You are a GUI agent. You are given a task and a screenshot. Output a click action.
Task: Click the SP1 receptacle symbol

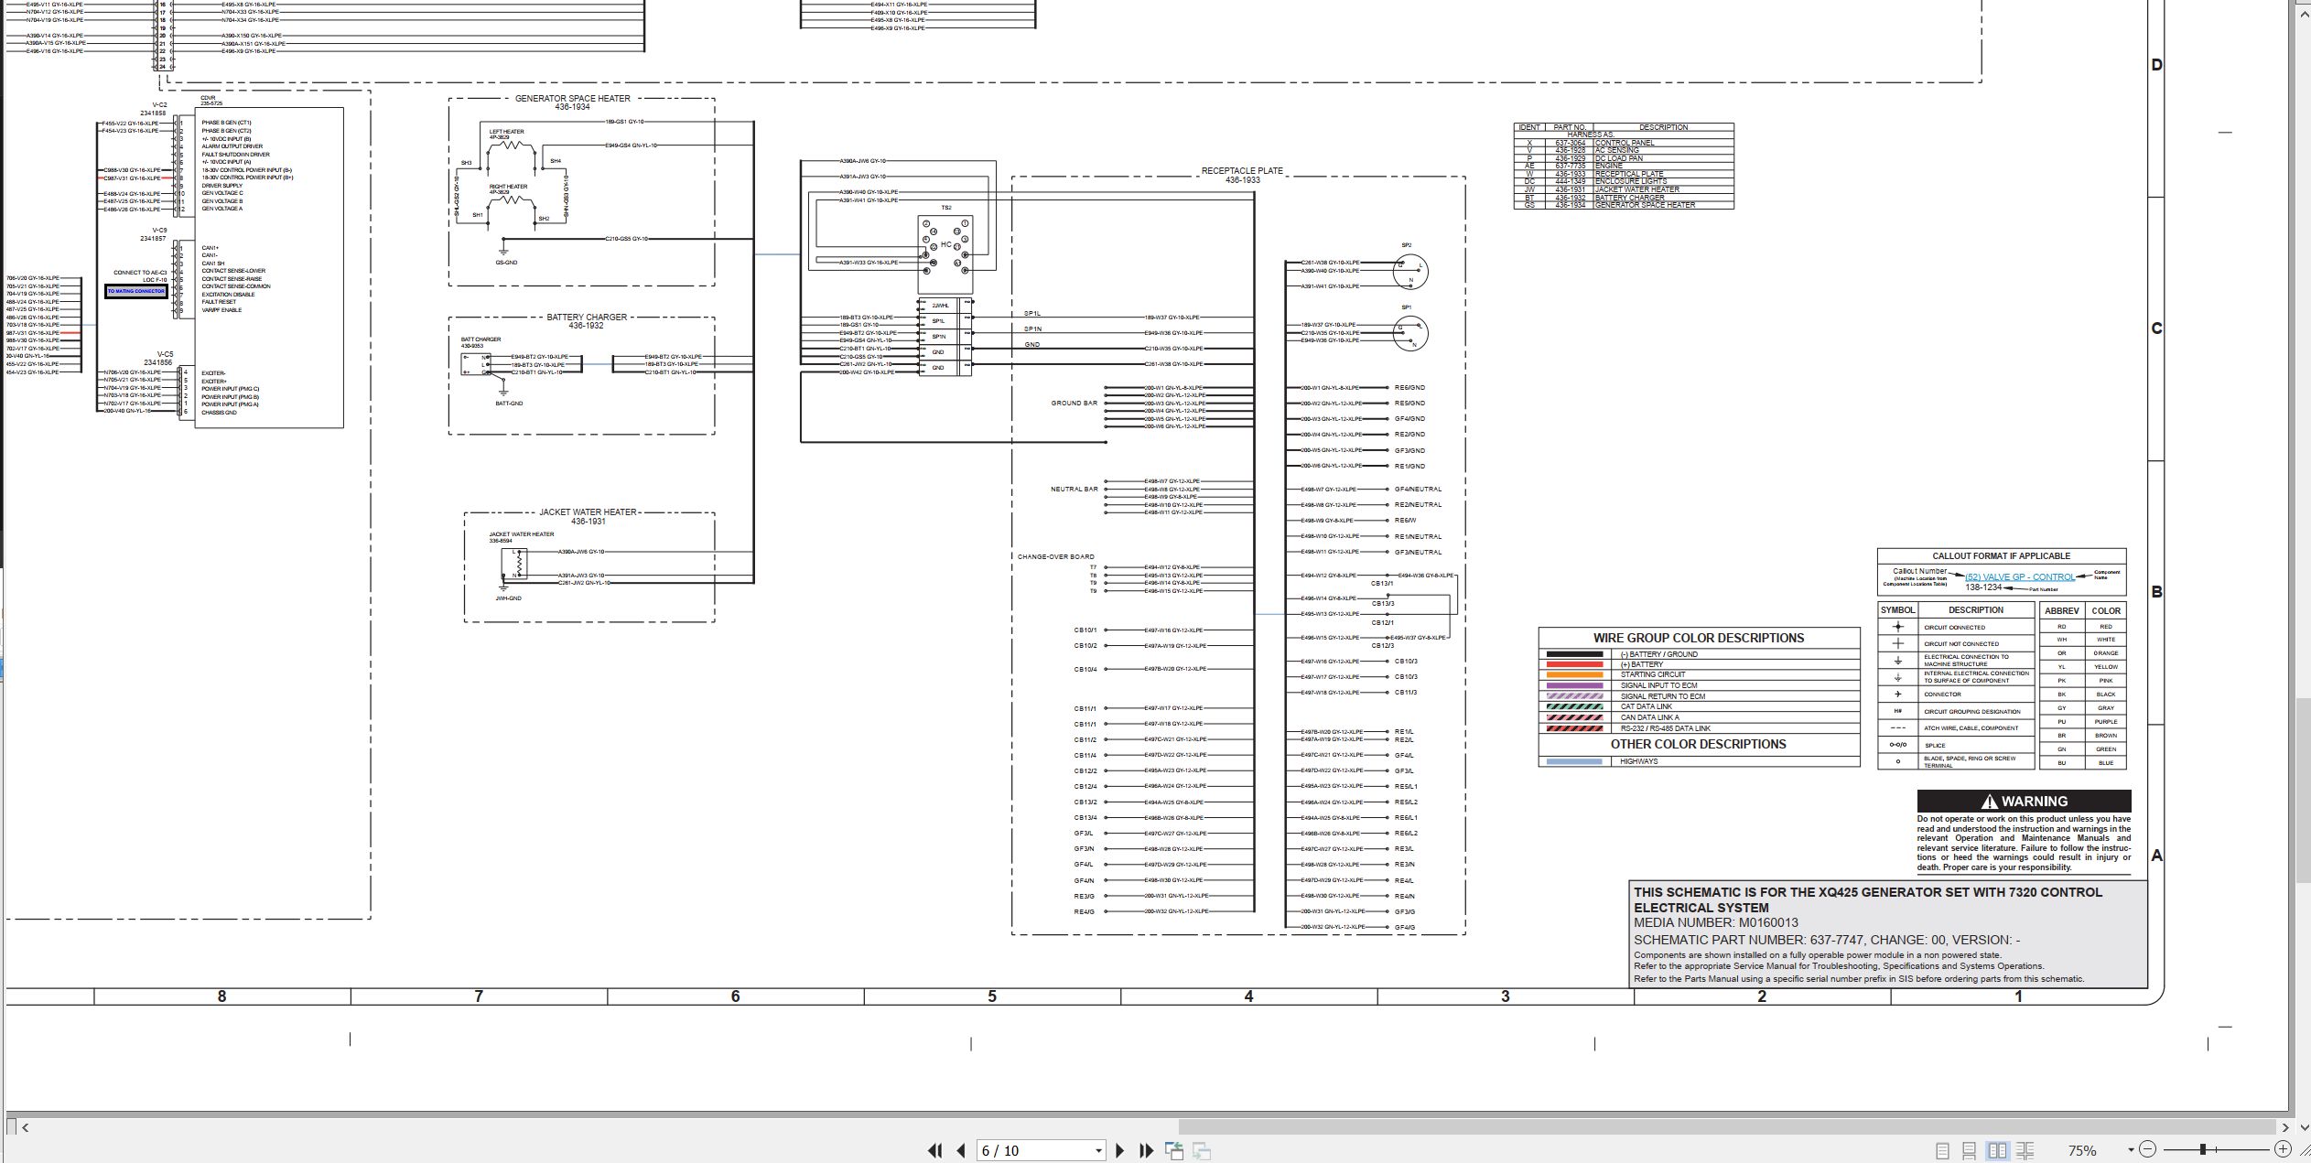1409,333
